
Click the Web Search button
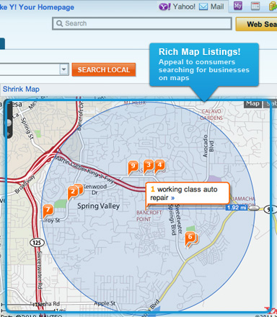(256, 24)
